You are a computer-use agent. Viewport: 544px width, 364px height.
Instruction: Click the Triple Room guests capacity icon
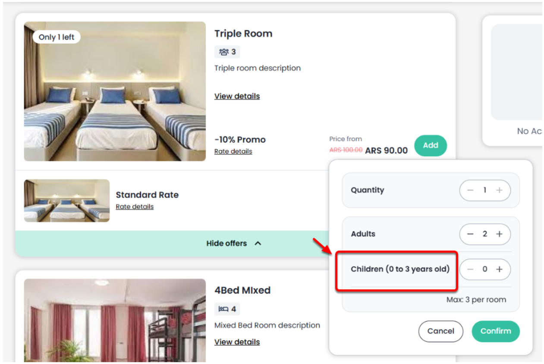223,52
